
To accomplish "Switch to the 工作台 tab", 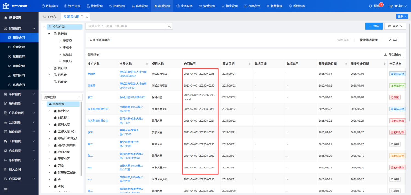I will (50, 17).
